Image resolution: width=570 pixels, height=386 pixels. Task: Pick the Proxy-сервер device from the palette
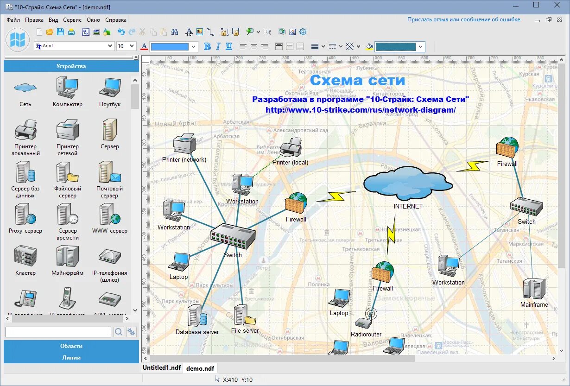click(x=25, y=218)
